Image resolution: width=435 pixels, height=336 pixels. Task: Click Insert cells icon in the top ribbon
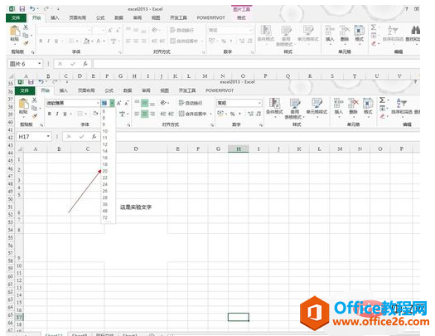330,31
